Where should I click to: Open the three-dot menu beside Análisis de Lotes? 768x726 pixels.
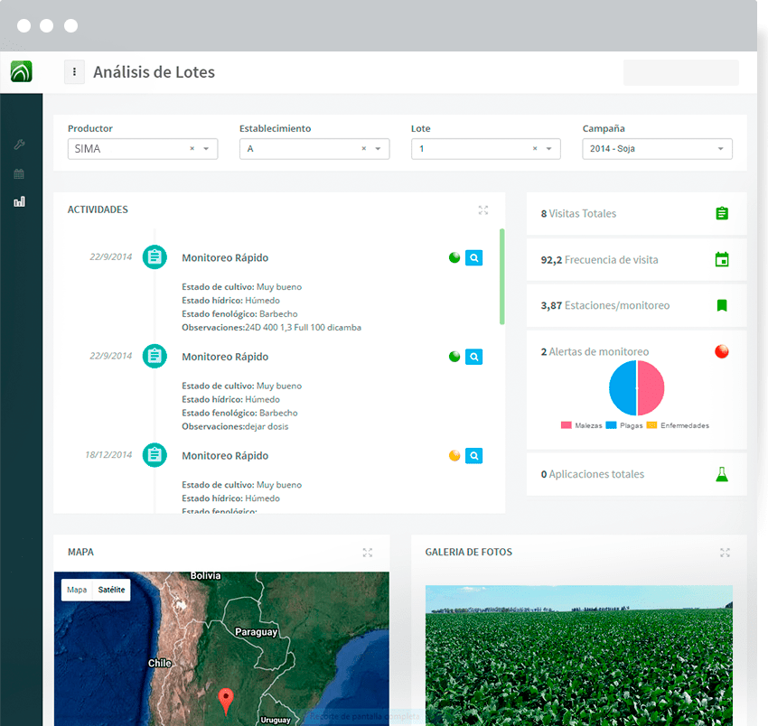74,72
